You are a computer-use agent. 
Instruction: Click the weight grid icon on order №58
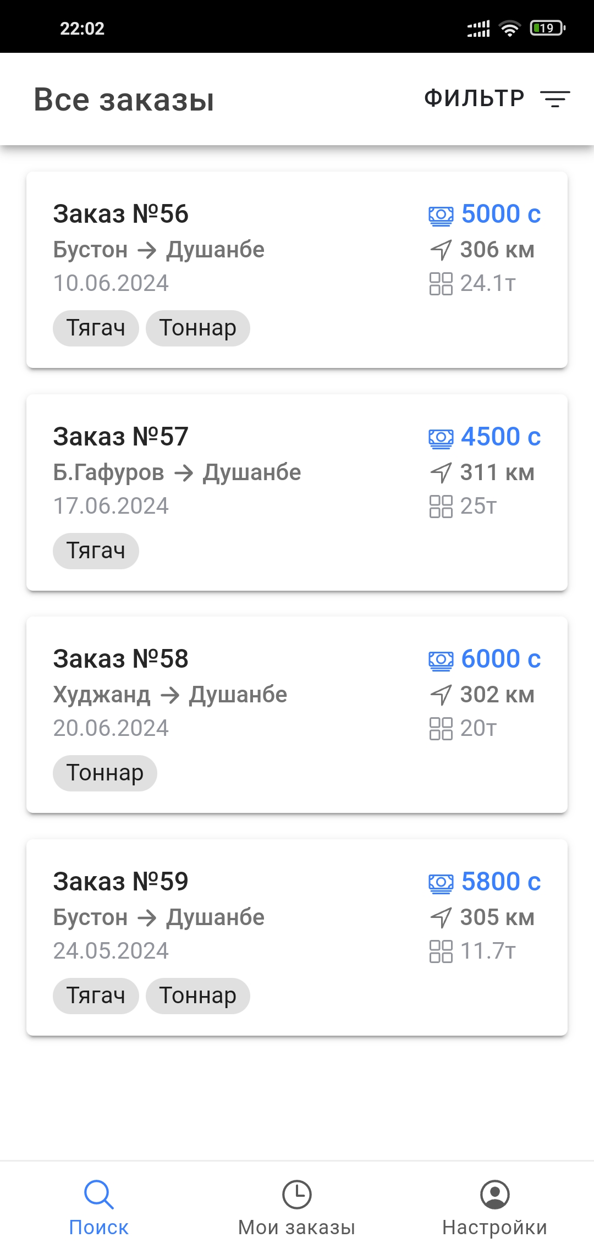pyautogui.click(x=441, y=729)
